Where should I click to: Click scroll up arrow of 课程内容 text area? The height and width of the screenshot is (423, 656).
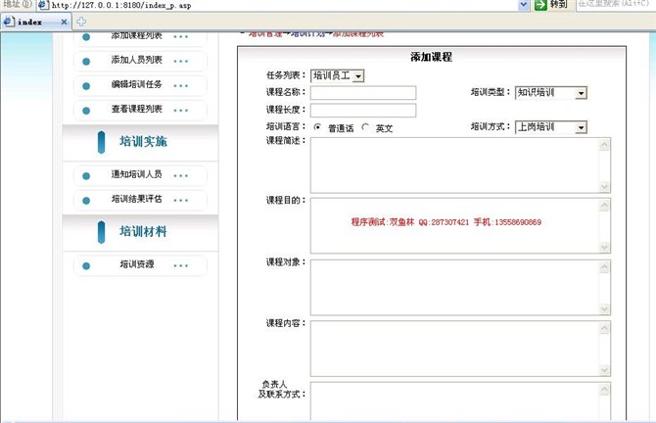[604, 328]
